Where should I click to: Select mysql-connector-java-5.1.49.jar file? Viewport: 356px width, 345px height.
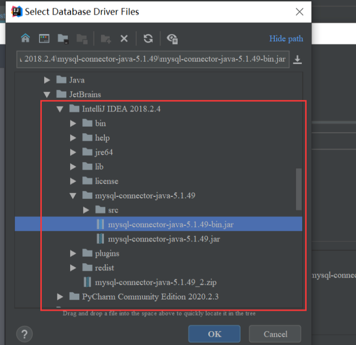tap(158, 239)
